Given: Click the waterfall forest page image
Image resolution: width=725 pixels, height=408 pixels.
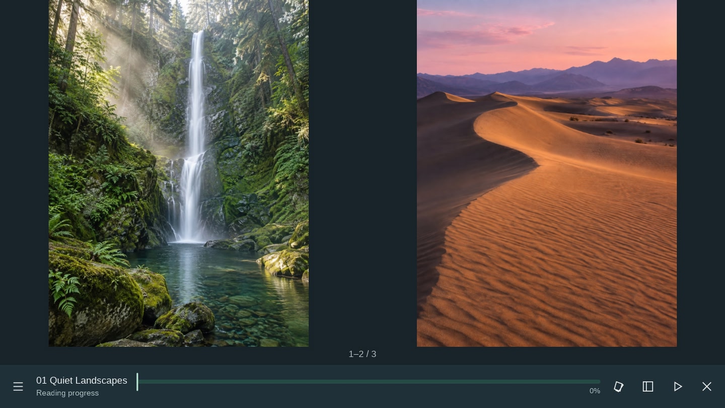Looking at the screenshot, I should 179,173.
